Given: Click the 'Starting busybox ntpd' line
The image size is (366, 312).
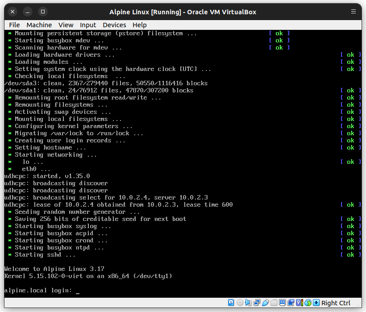Looking at the screenshot, I should (56, 247).
